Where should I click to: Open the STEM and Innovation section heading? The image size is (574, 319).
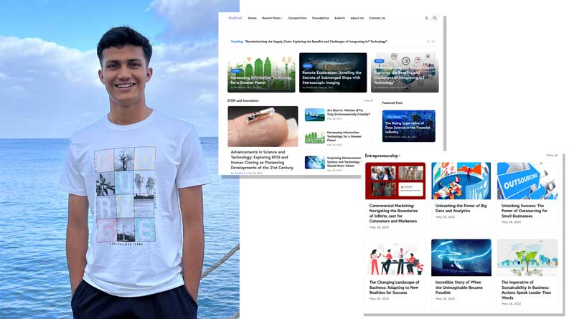(x=243, y=100)
